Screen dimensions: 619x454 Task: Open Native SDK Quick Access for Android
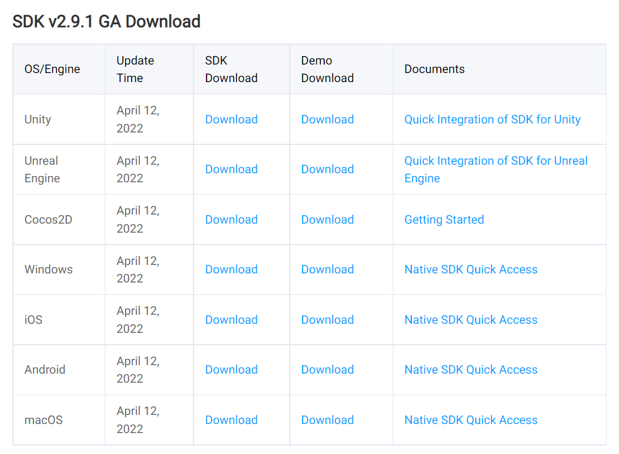point(471,370)
